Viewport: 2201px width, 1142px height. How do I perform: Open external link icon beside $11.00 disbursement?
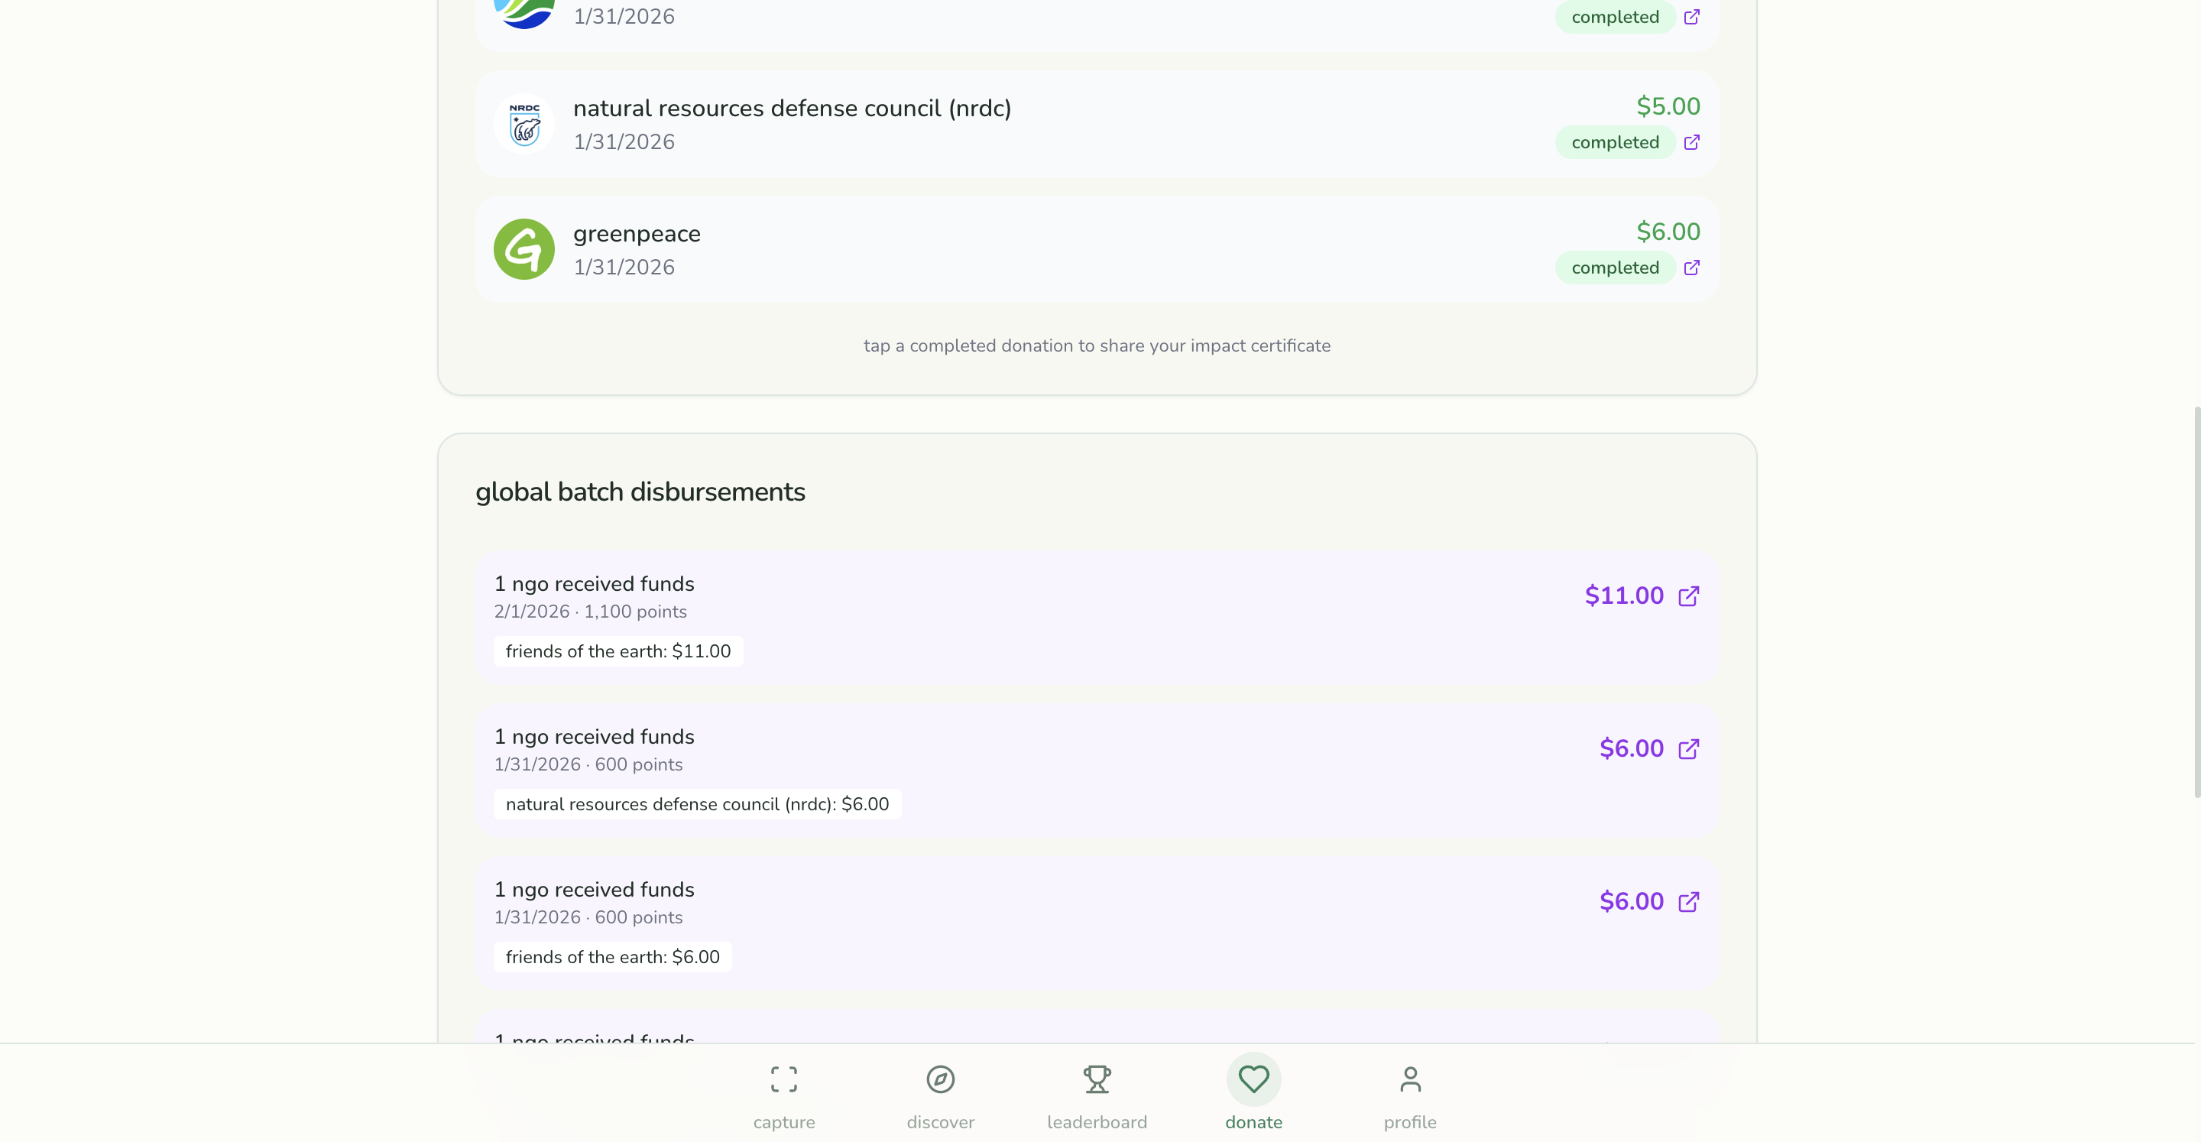pos(1688,595)
